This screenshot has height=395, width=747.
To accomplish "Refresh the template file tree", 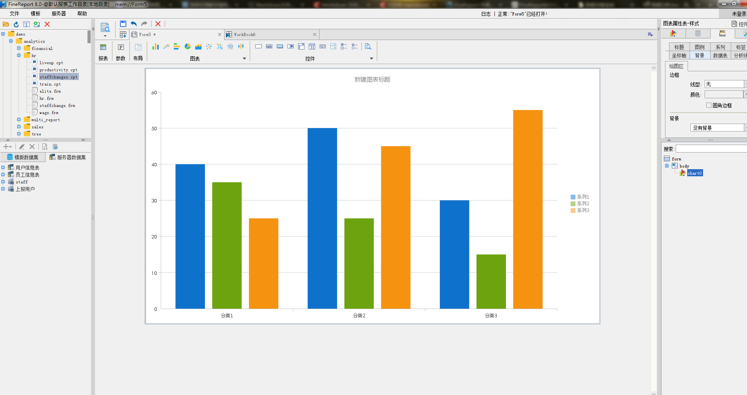I will pyautogui.click(x=16, y=24).
